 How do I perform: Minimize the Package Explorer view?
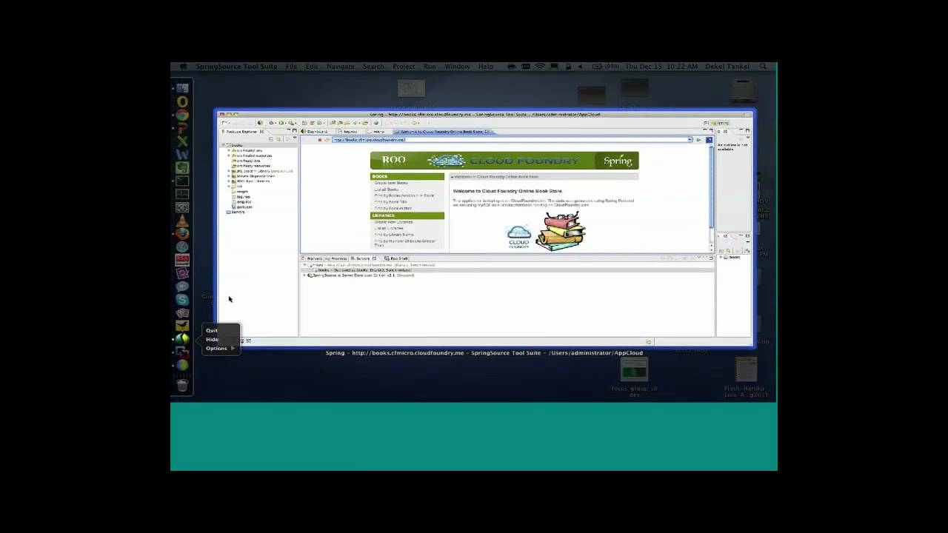point(288,131)
